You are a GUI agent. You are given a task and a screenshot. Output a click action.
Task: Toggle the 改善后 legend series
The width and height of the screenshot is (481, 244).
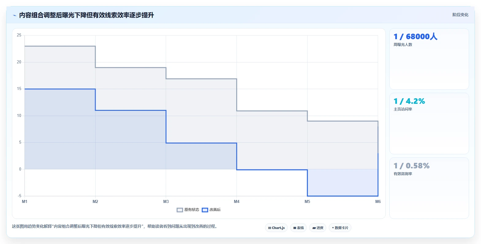point(211,210)
